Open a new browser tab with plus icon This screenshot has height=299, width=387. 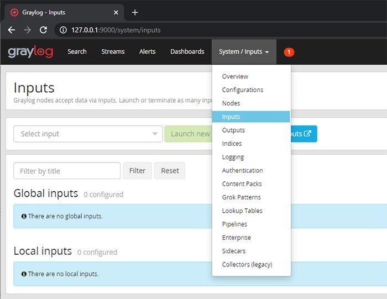pyautogui.click(x=135, y=12)
